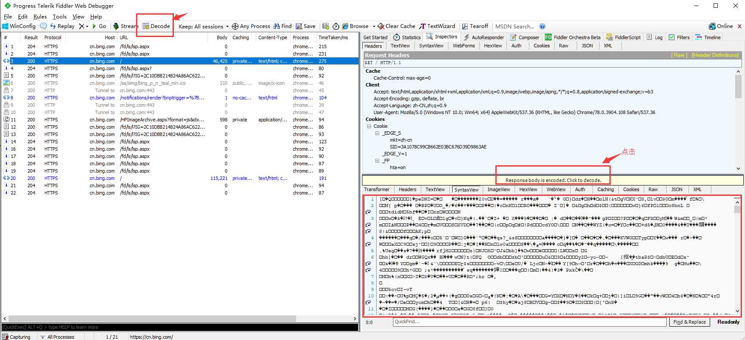Close the toolbar with the red X
Viewport: 745px width, 340px height.
tap(740, 26)
